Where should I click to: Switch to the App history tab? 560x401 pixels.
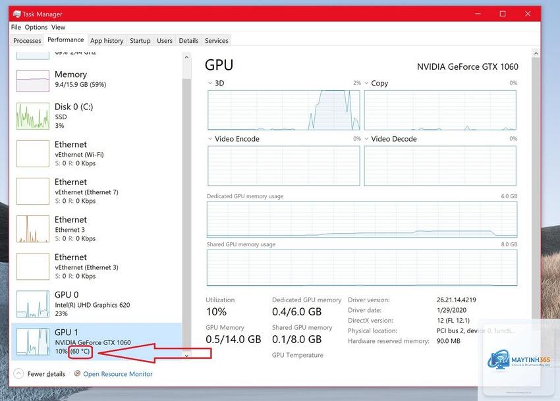point(107,41)
